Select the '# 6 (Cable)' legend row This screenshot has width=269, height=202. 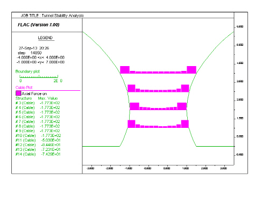38,117
